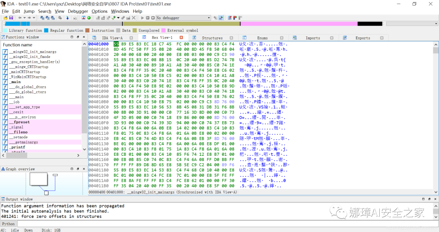Screen dimensions: 439x232
Task: Click the pink segment of the navigation band
Action: coord(299,24)
